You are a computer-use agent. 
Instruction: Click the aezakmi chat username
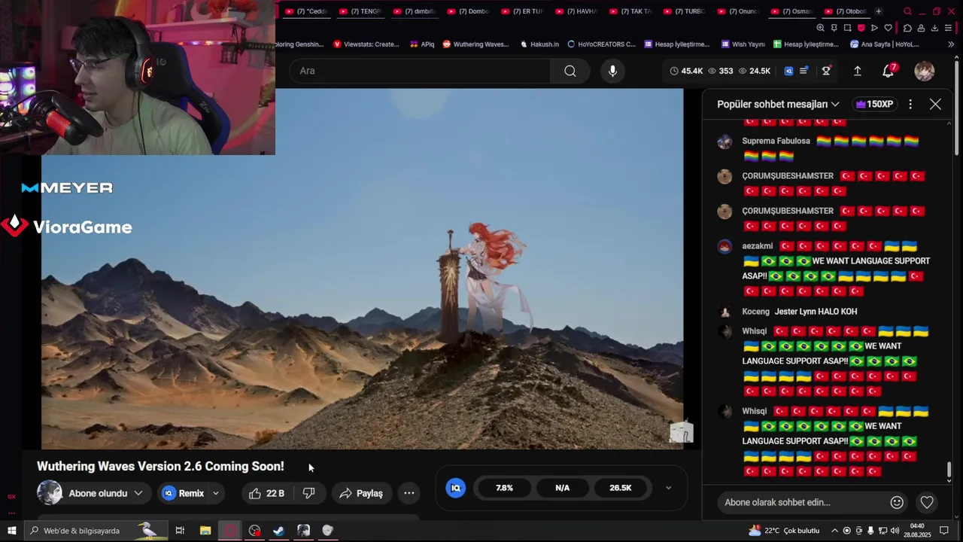click(757, 246)
